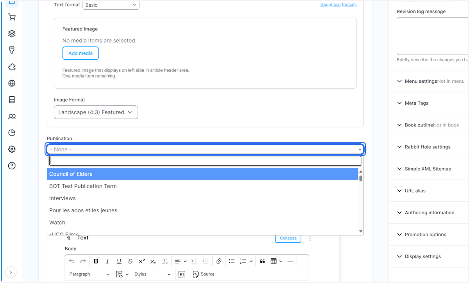Insert a numbered list
This screenshot has height=283, width=469.
coord(243,261)
